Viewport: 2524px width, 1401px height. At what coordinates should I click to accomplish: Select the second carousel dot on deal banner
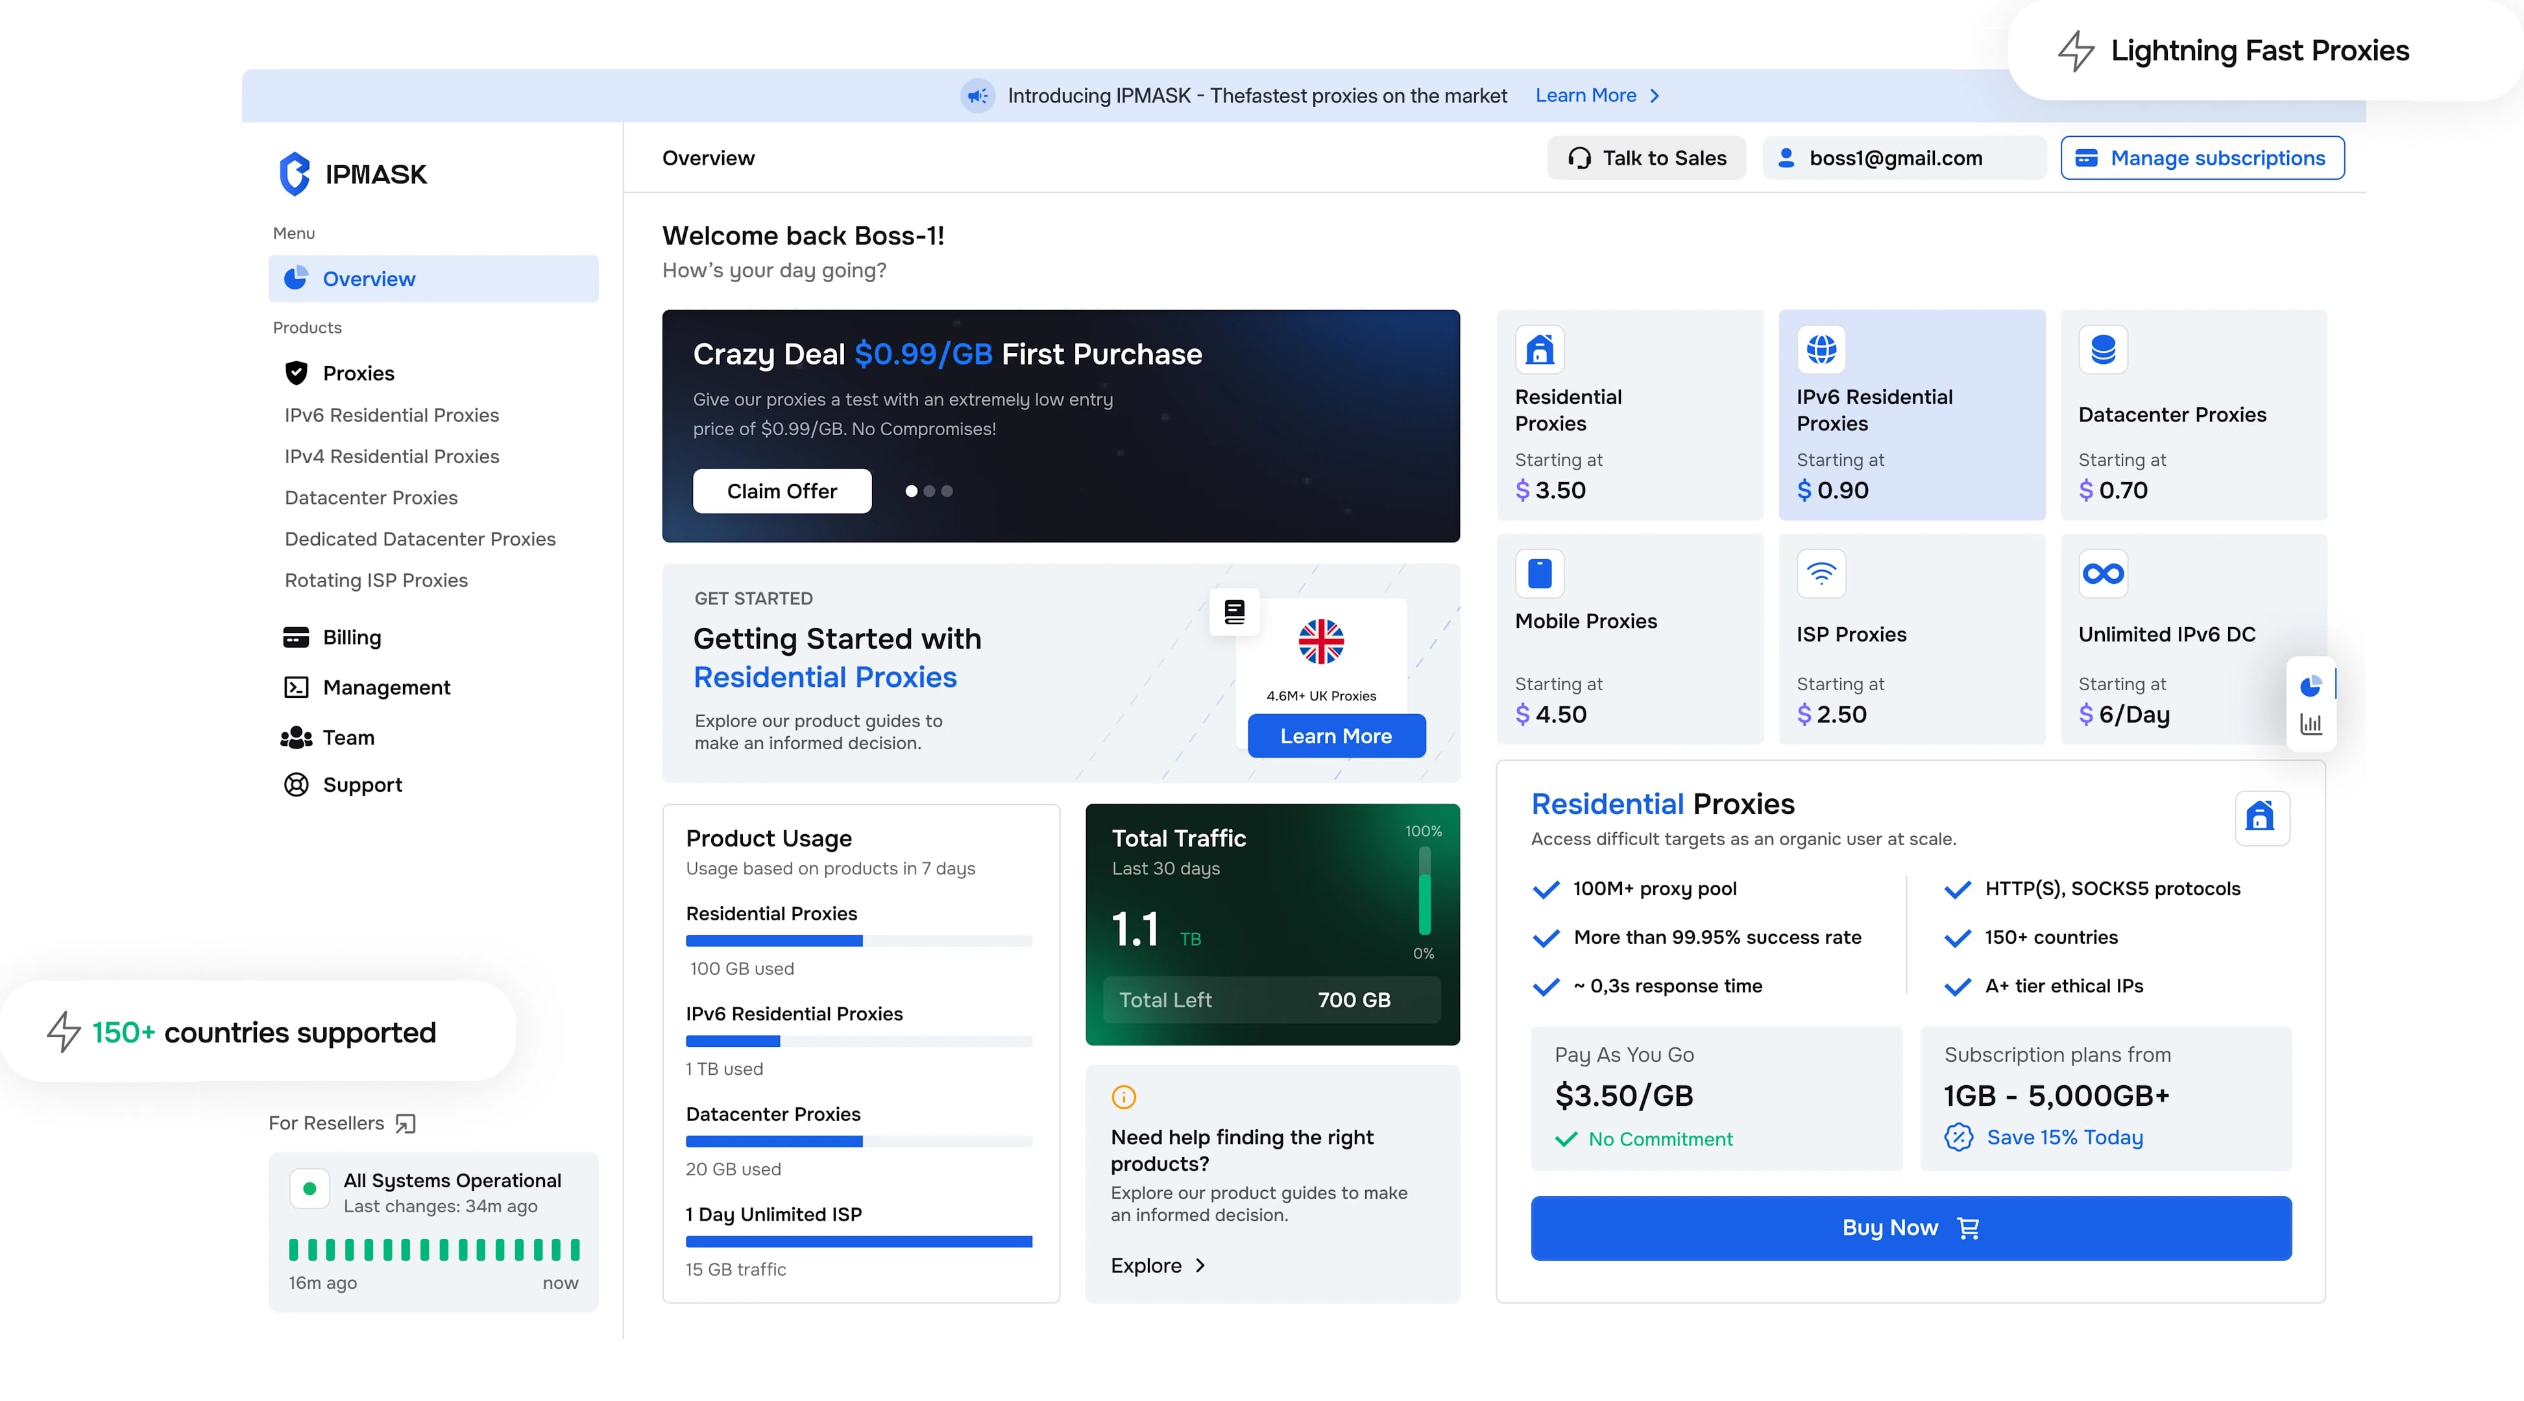click(x=929, y=491)
